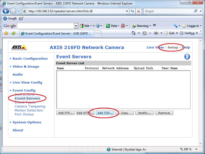205x154 pixels.
Task: Refresh the page with refresh icon
Action: coord(132,11)
